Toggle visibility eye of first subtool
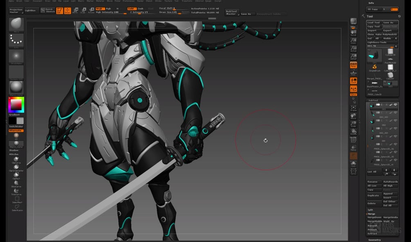411x242 pixels. point(395,105)
